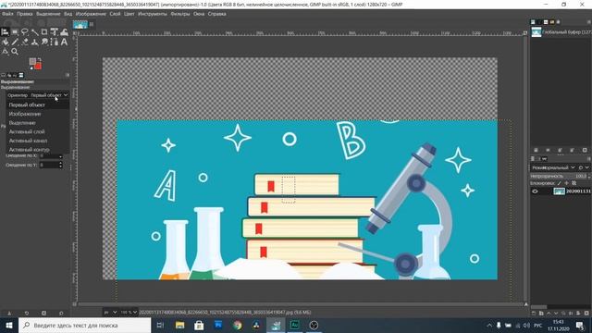Select the Paths tool
The height and width of the screenshot is (333, 592).
click(x=55, y=42)
